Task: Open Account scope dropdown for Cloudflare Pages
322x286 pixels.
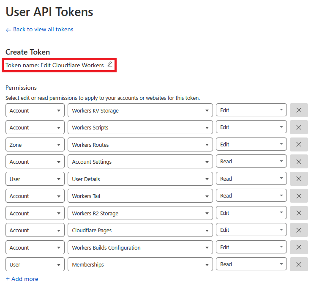Action: 35,230
